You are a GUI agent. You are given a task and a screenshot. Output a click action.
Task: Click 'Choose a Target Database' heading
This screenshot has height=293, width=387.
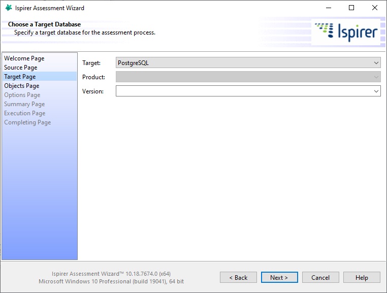point(44,24)
